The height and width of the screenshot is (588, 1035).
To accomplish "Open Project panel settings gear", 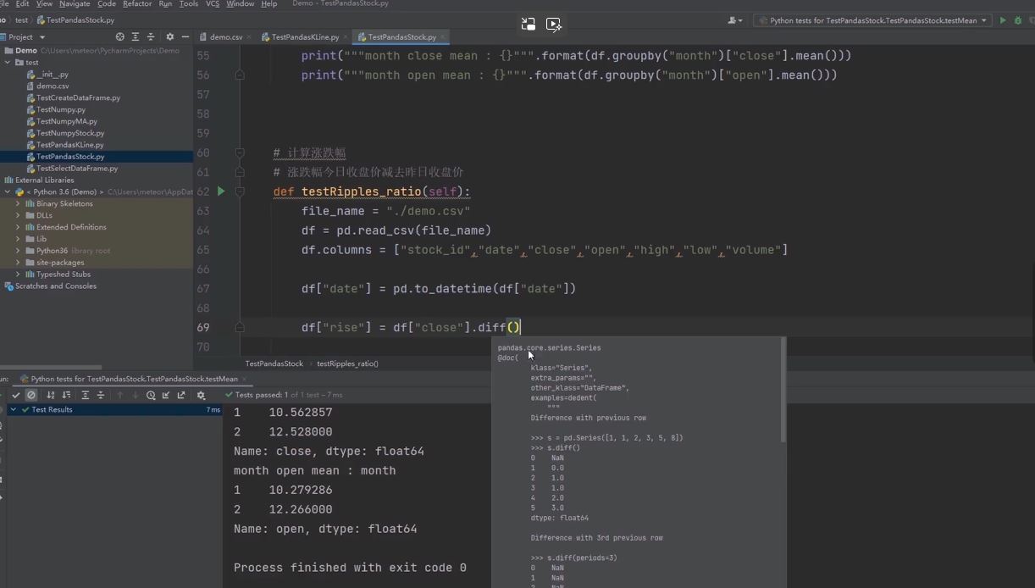I will click(169, 37).
